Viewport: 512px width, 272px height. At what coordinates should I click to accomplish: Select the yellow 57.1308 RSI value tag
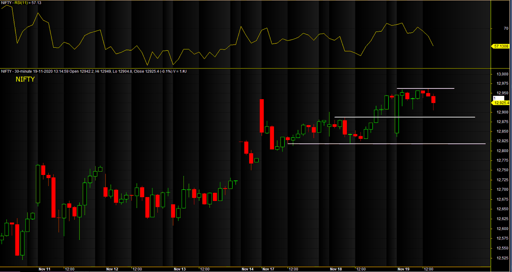click(500, 46)
